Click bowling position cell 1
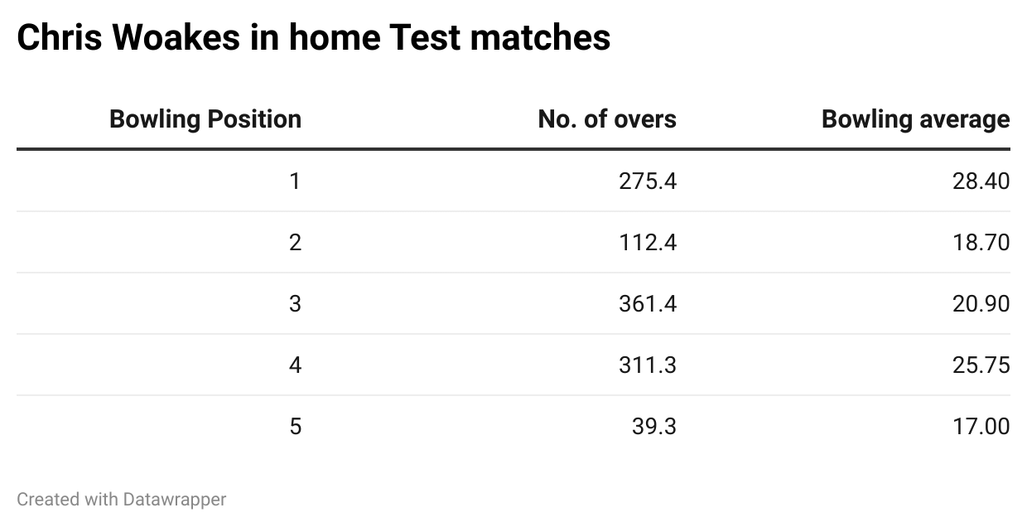Screen dimensions: 1027x527 pyautogui.click(x=295, y=181)
